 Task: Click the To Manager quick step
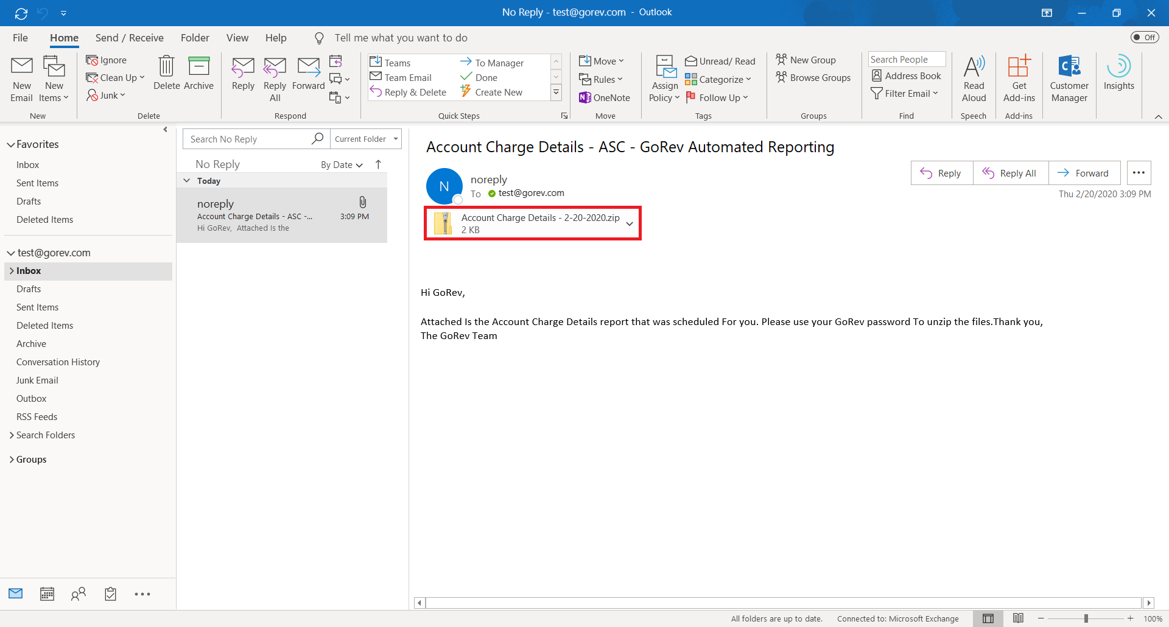(492, 63)
